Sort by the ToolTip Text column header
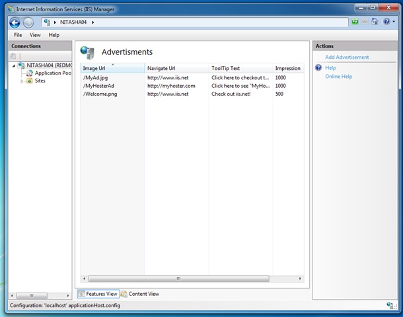 click(240, 68)
